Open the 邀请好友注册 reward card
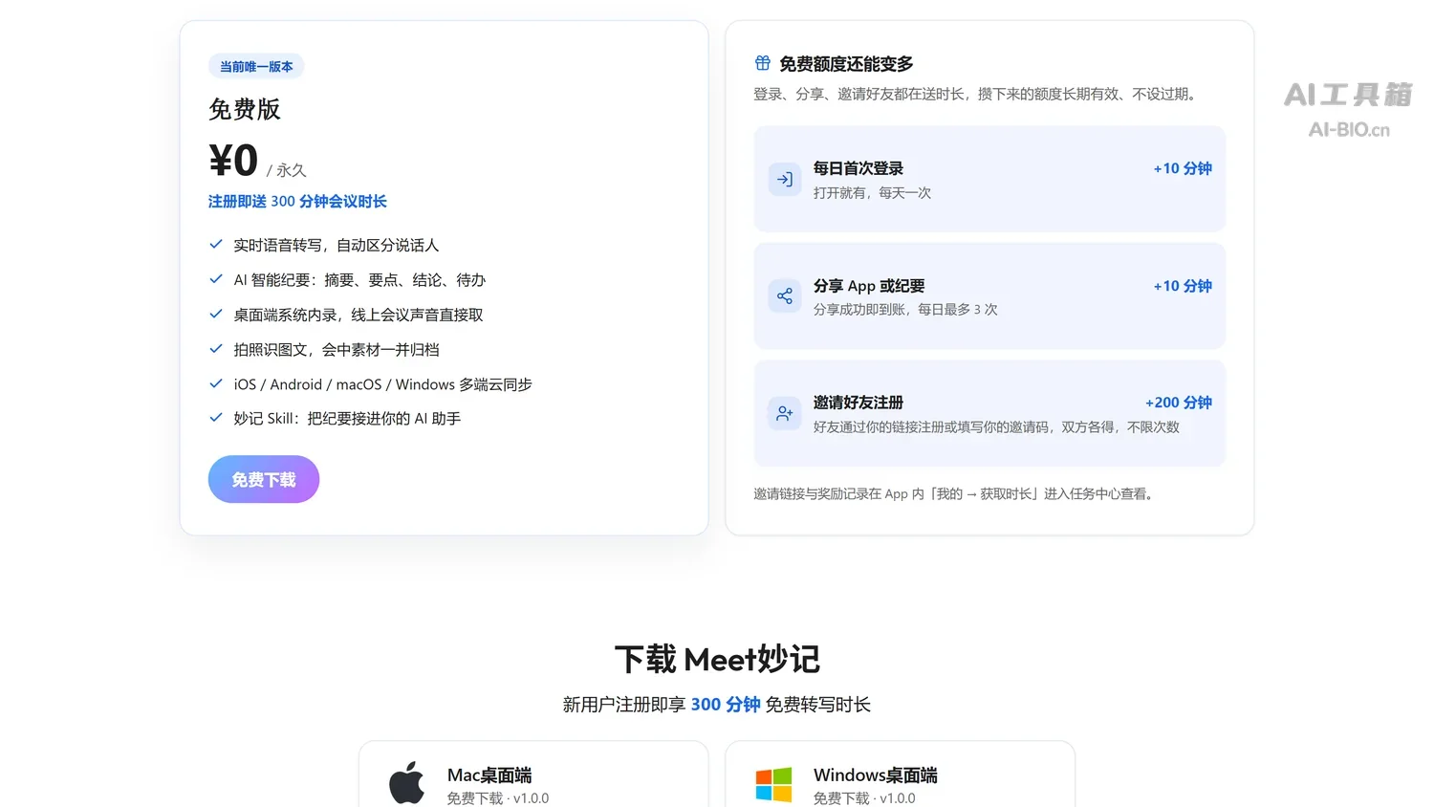The width and height of the screenshot is (1434, 807). pyautogui.click(x=989, y=413)
